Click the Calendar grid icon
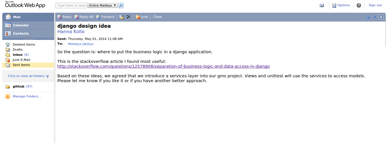This screenshot has width=388, height=143. click(x=8, y=25)
